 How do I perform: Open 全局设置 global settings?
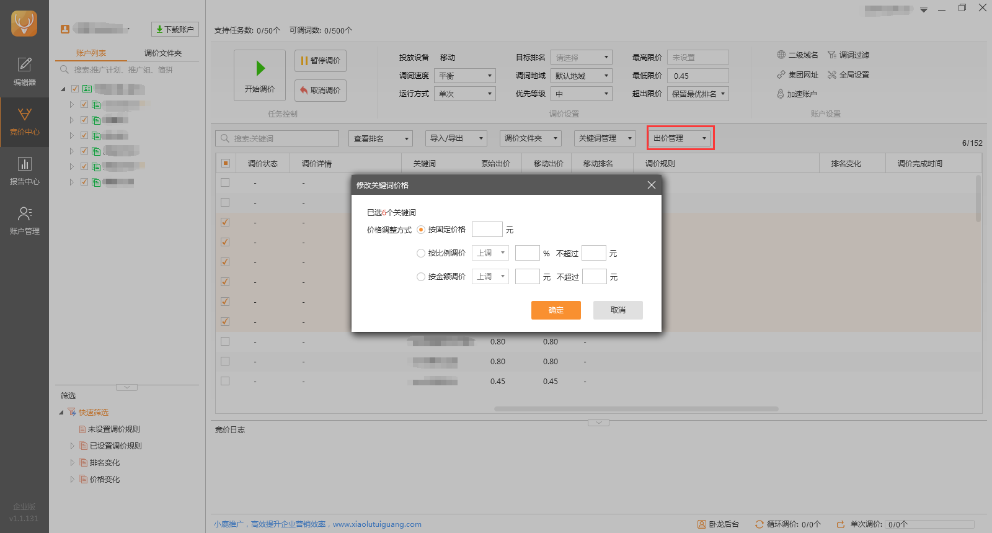848,75
